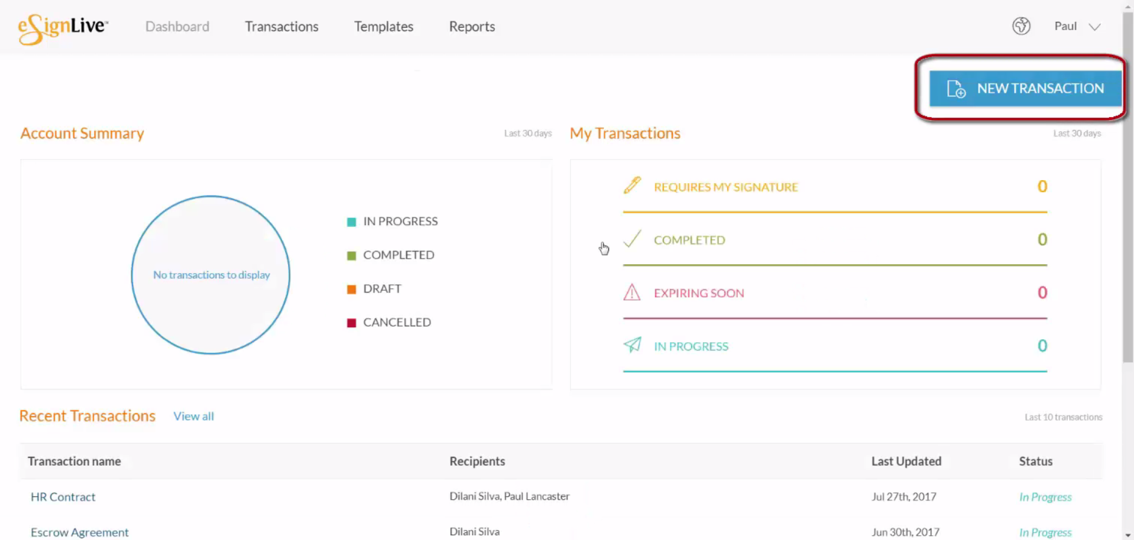Screen dimensions: 1134x540
Task: Click the My Transactions heading
Action: tap(625, 134)
